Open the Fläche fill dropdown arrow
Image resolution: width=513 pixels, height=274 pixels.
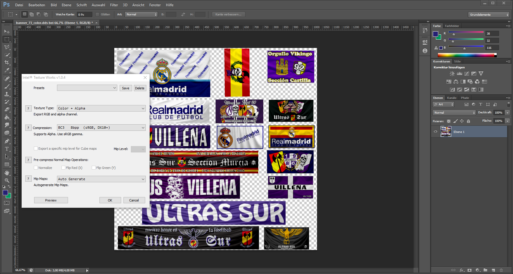click(x=508, y=121)
